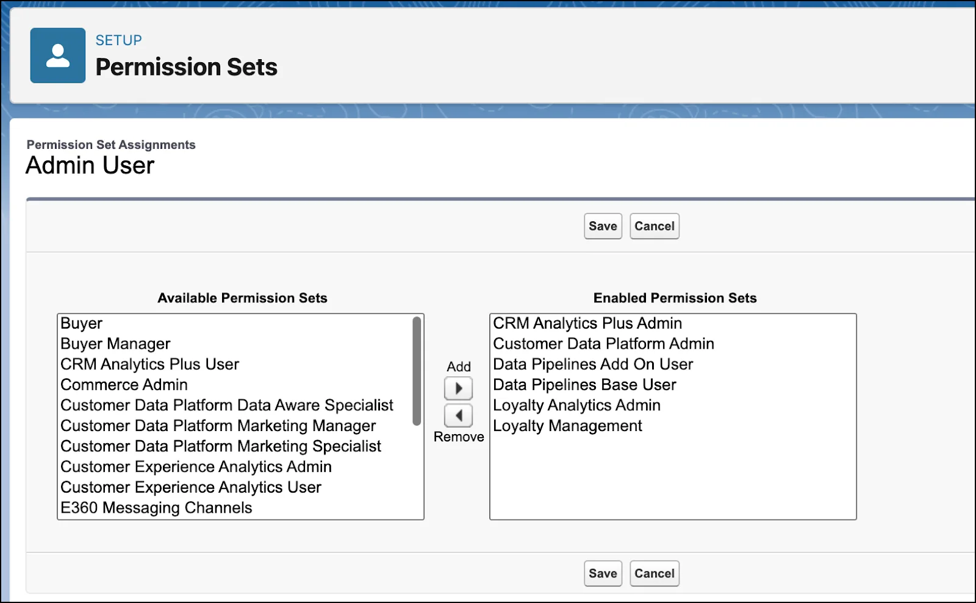This screenshot has height=603, width=976.
Task: Select Customer Data Platform Marketing Manager
Action: (x=218, y=426)
